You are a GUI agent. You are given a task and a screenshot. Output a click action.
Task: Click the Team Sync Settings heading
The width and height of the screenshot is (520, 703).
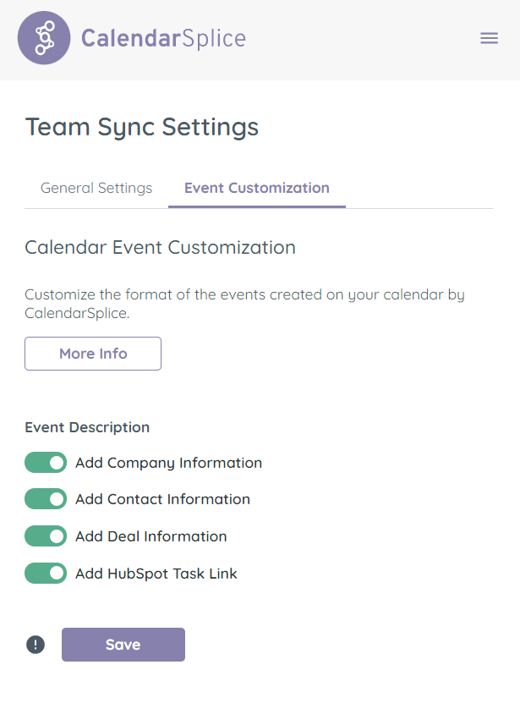coord(142,127)
